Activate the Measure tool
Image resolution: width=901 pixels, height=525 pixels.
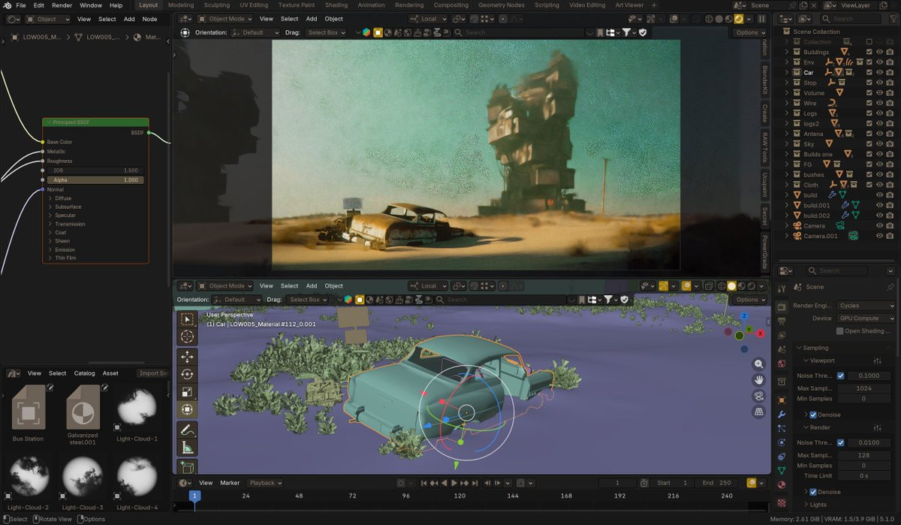point(187,448)
